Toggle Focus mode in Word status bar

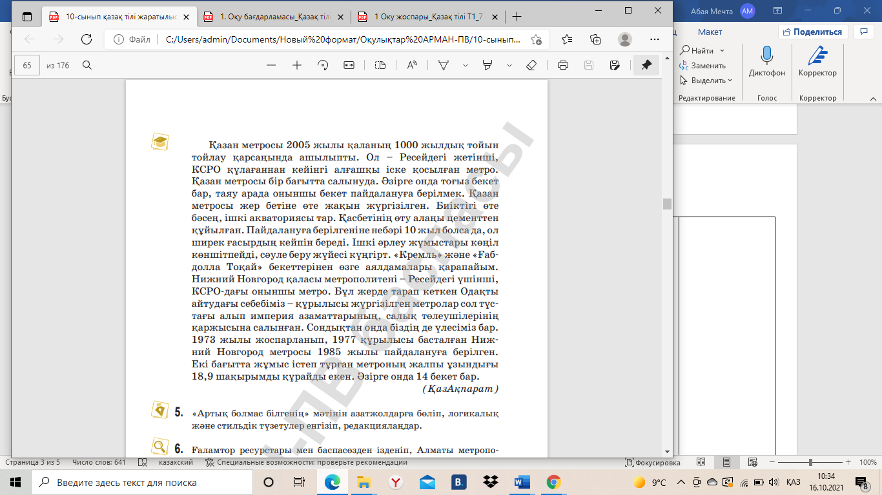pyautogui.click(x=653, y=462)
